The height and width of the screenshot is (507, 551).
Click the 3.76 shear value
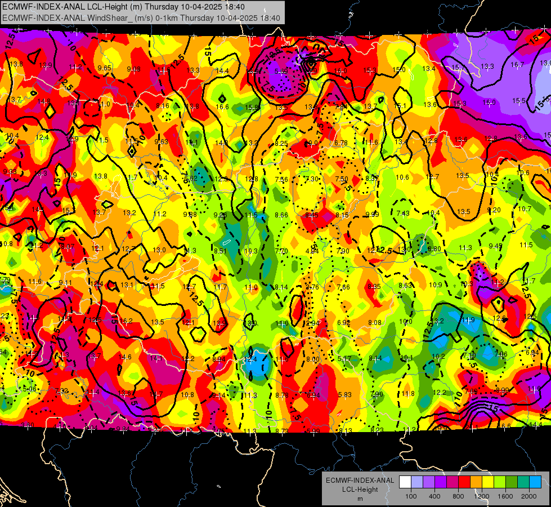[x=312, y=287]
